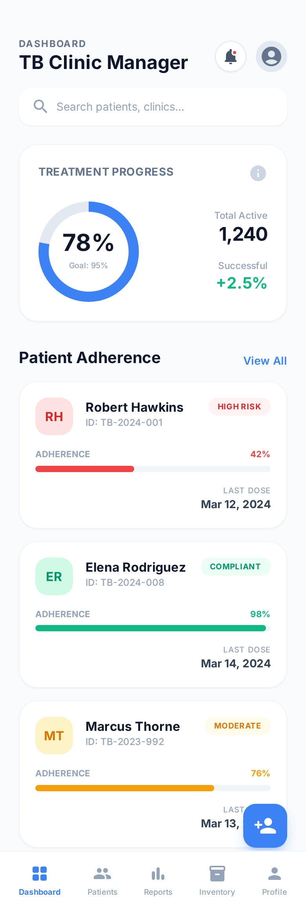This screenshot has width=306, height=923.
Task: Click Elena Rodriguez green adherence bar
Action: click(x=151, y=628)
